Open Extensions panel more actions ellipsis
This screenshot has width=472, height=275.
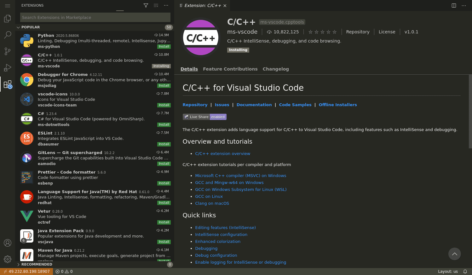tap(166, 5)
